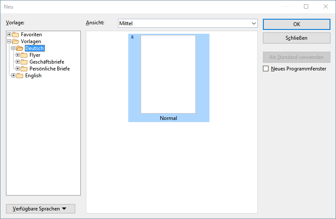
Task: Open the Verfügbare Sprachen dropdown button
Action: pyautogui.click(x=41, y=209)
